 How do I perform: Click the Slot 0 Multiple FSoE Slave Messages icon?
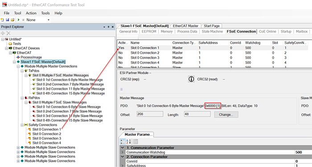pos(30,102)
